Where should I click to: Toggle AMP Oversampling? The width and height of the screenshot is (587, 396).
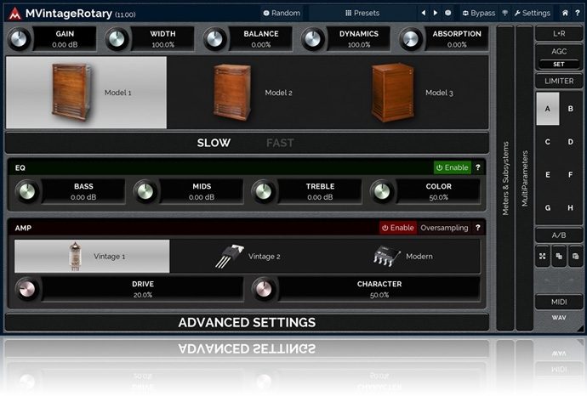[444, 228]
